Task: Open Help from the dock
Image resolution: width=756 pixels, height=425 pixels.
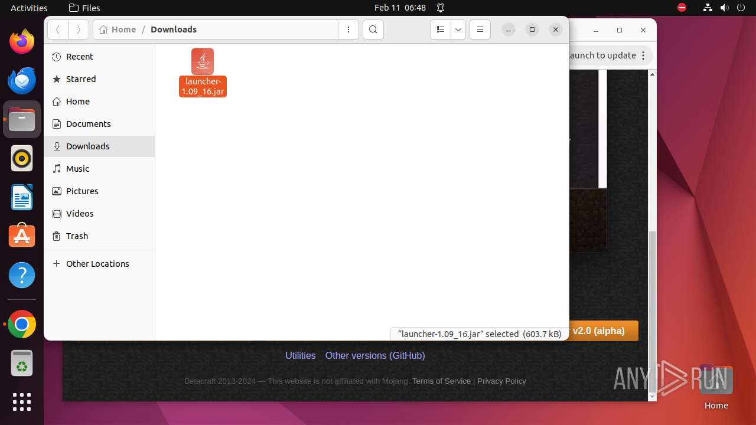Action: [22, 275]
